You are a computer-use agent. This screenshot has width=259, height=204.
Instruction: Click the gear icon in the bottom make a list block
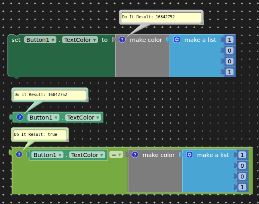(190, 155)
